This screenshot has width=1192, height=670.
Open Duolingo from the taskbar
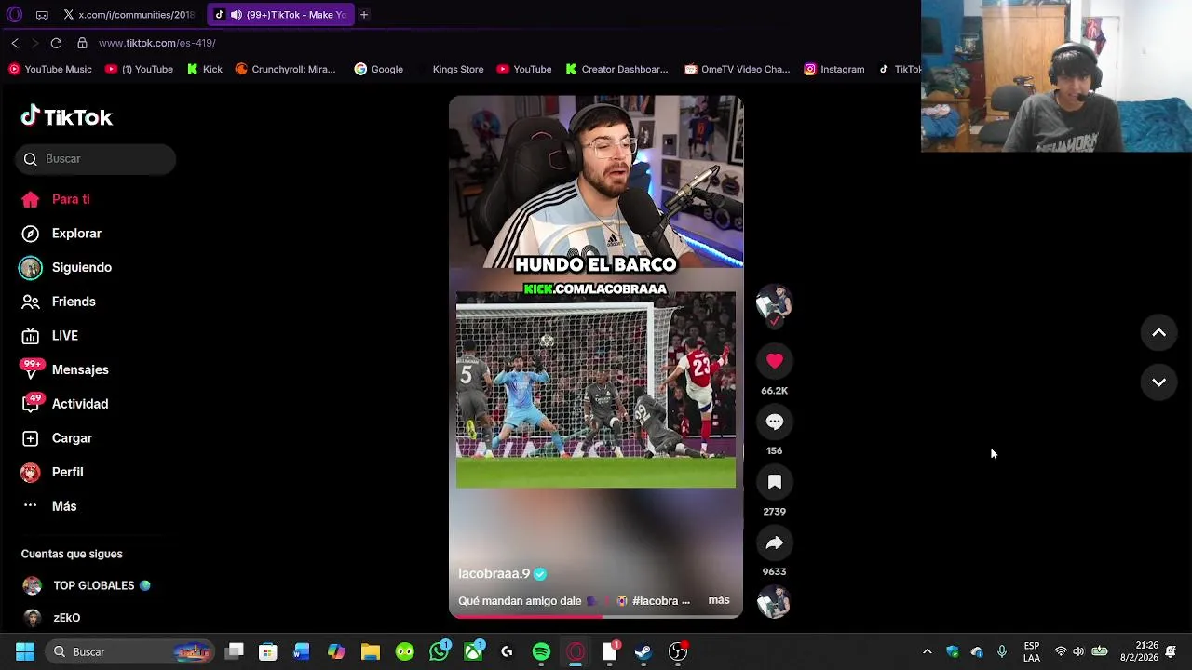click(404, 651)
